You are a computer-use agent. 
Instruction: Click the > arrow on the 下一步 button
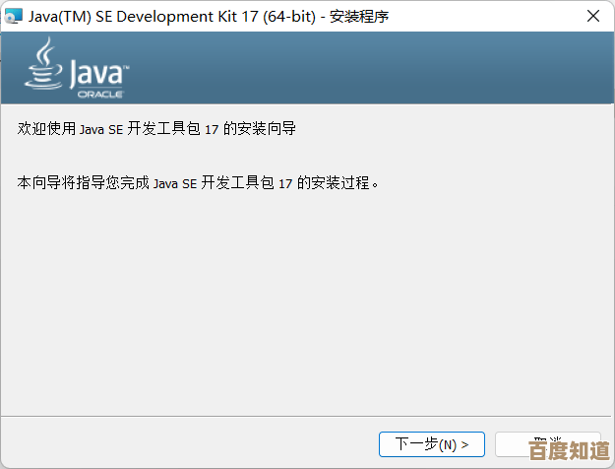[464, 444]
